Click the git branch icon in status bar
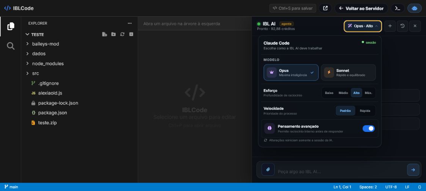Viewport: 426px width, 191px height. click(x=6, y=187)
